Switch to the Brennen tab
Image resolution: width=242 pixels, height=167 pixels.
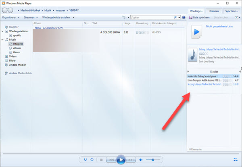(x=214, y=11)
